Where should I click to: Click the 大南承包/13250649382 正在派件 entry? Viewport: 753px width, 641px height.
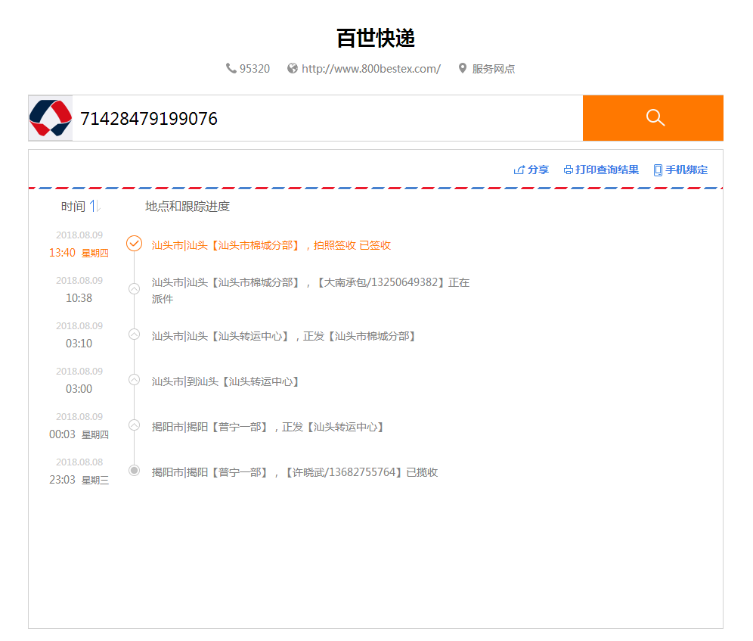coord(310,290)
